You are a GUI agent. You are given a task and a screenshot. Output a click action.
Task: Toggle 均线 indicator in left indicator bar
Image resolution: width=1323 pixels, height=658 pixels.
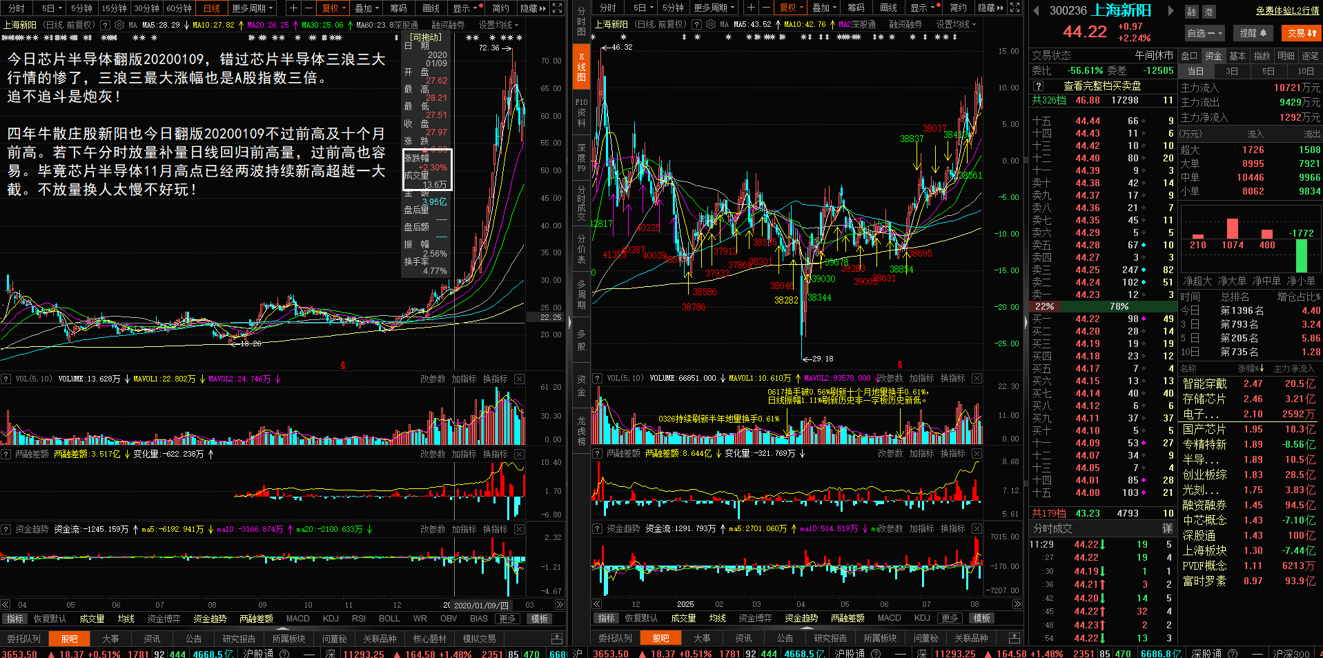126,619
